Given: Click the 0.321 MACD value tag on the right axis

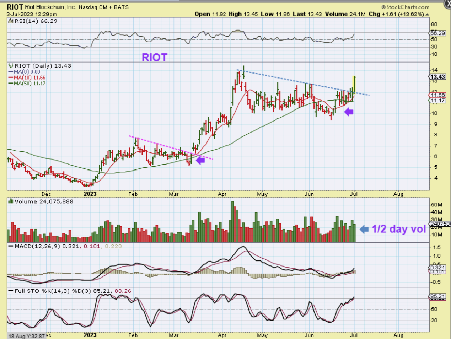Looking at the screenshot, I should pos(437,268).
